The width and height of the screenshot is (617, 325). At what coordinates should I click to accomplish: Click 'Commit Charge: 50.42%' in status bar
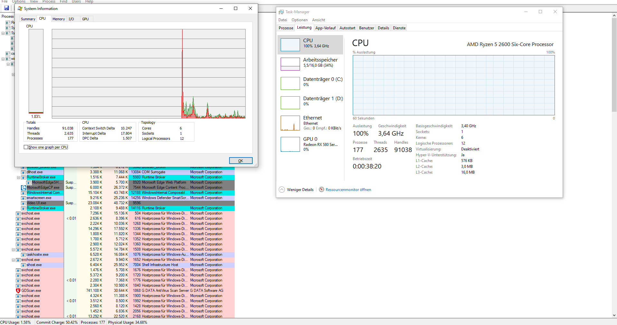pos(57,322)
